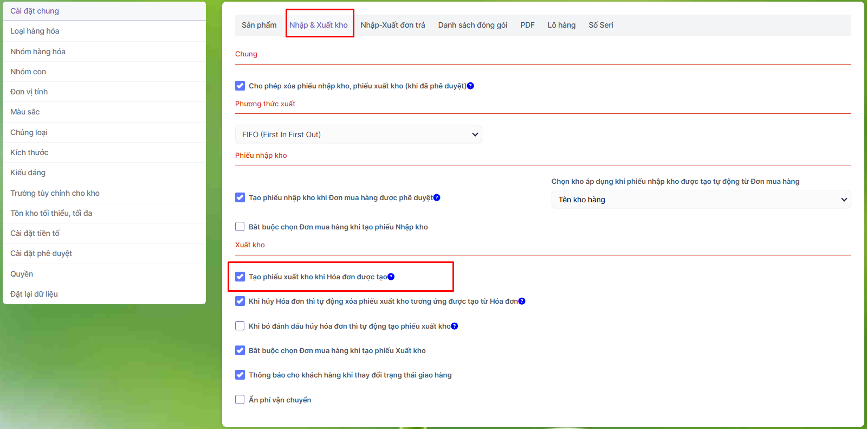Viewport: 867px width, 429px height.
Task: Expand the 'Tên kho hàng' warehouse dropdown
Action: tap(701, 200)
